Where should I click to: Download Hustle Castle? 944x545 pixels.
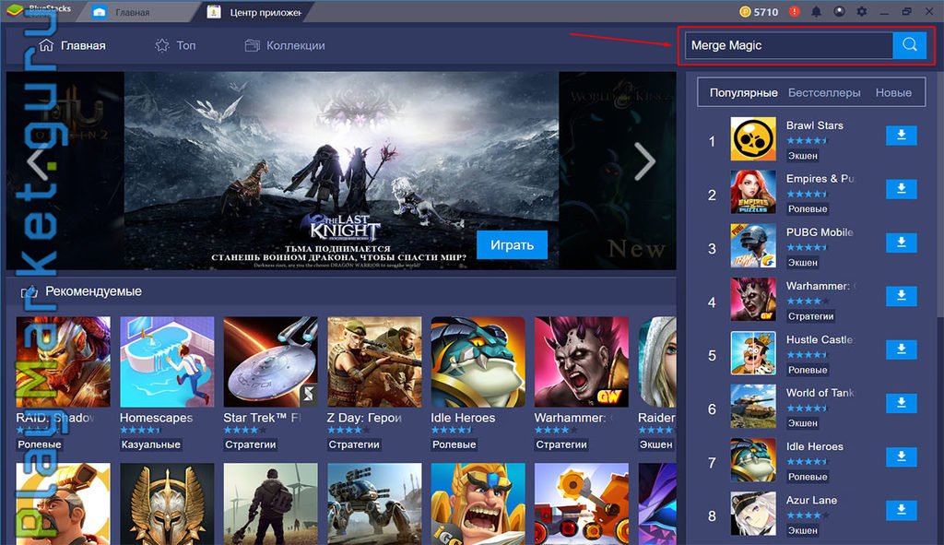(902, 349)
